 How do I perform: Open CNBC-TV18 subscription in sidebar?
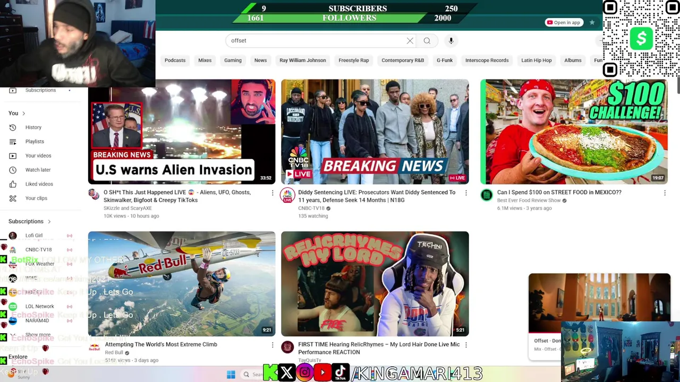pyautogui.click(x=38, y=249)
